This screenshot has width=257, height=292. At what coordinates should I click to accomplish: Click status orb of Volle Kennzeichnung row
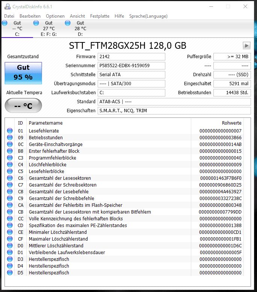(x=10, y=218)
